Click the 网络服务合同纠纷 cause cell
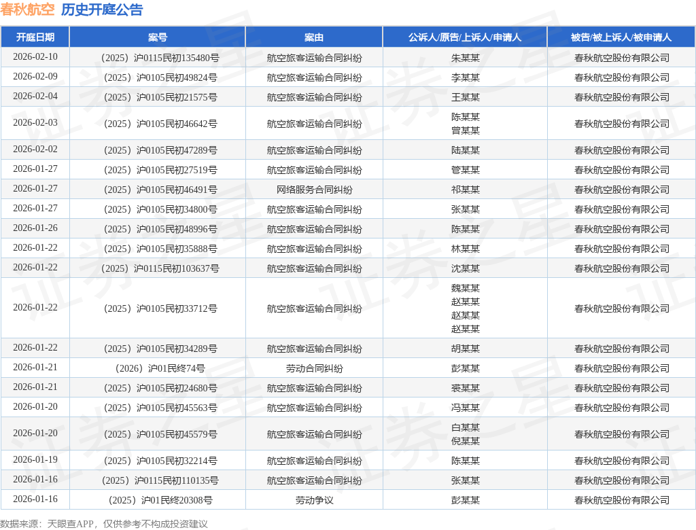Image resolution: width=696 pixels, height=530 pixels. pos(314,190)
